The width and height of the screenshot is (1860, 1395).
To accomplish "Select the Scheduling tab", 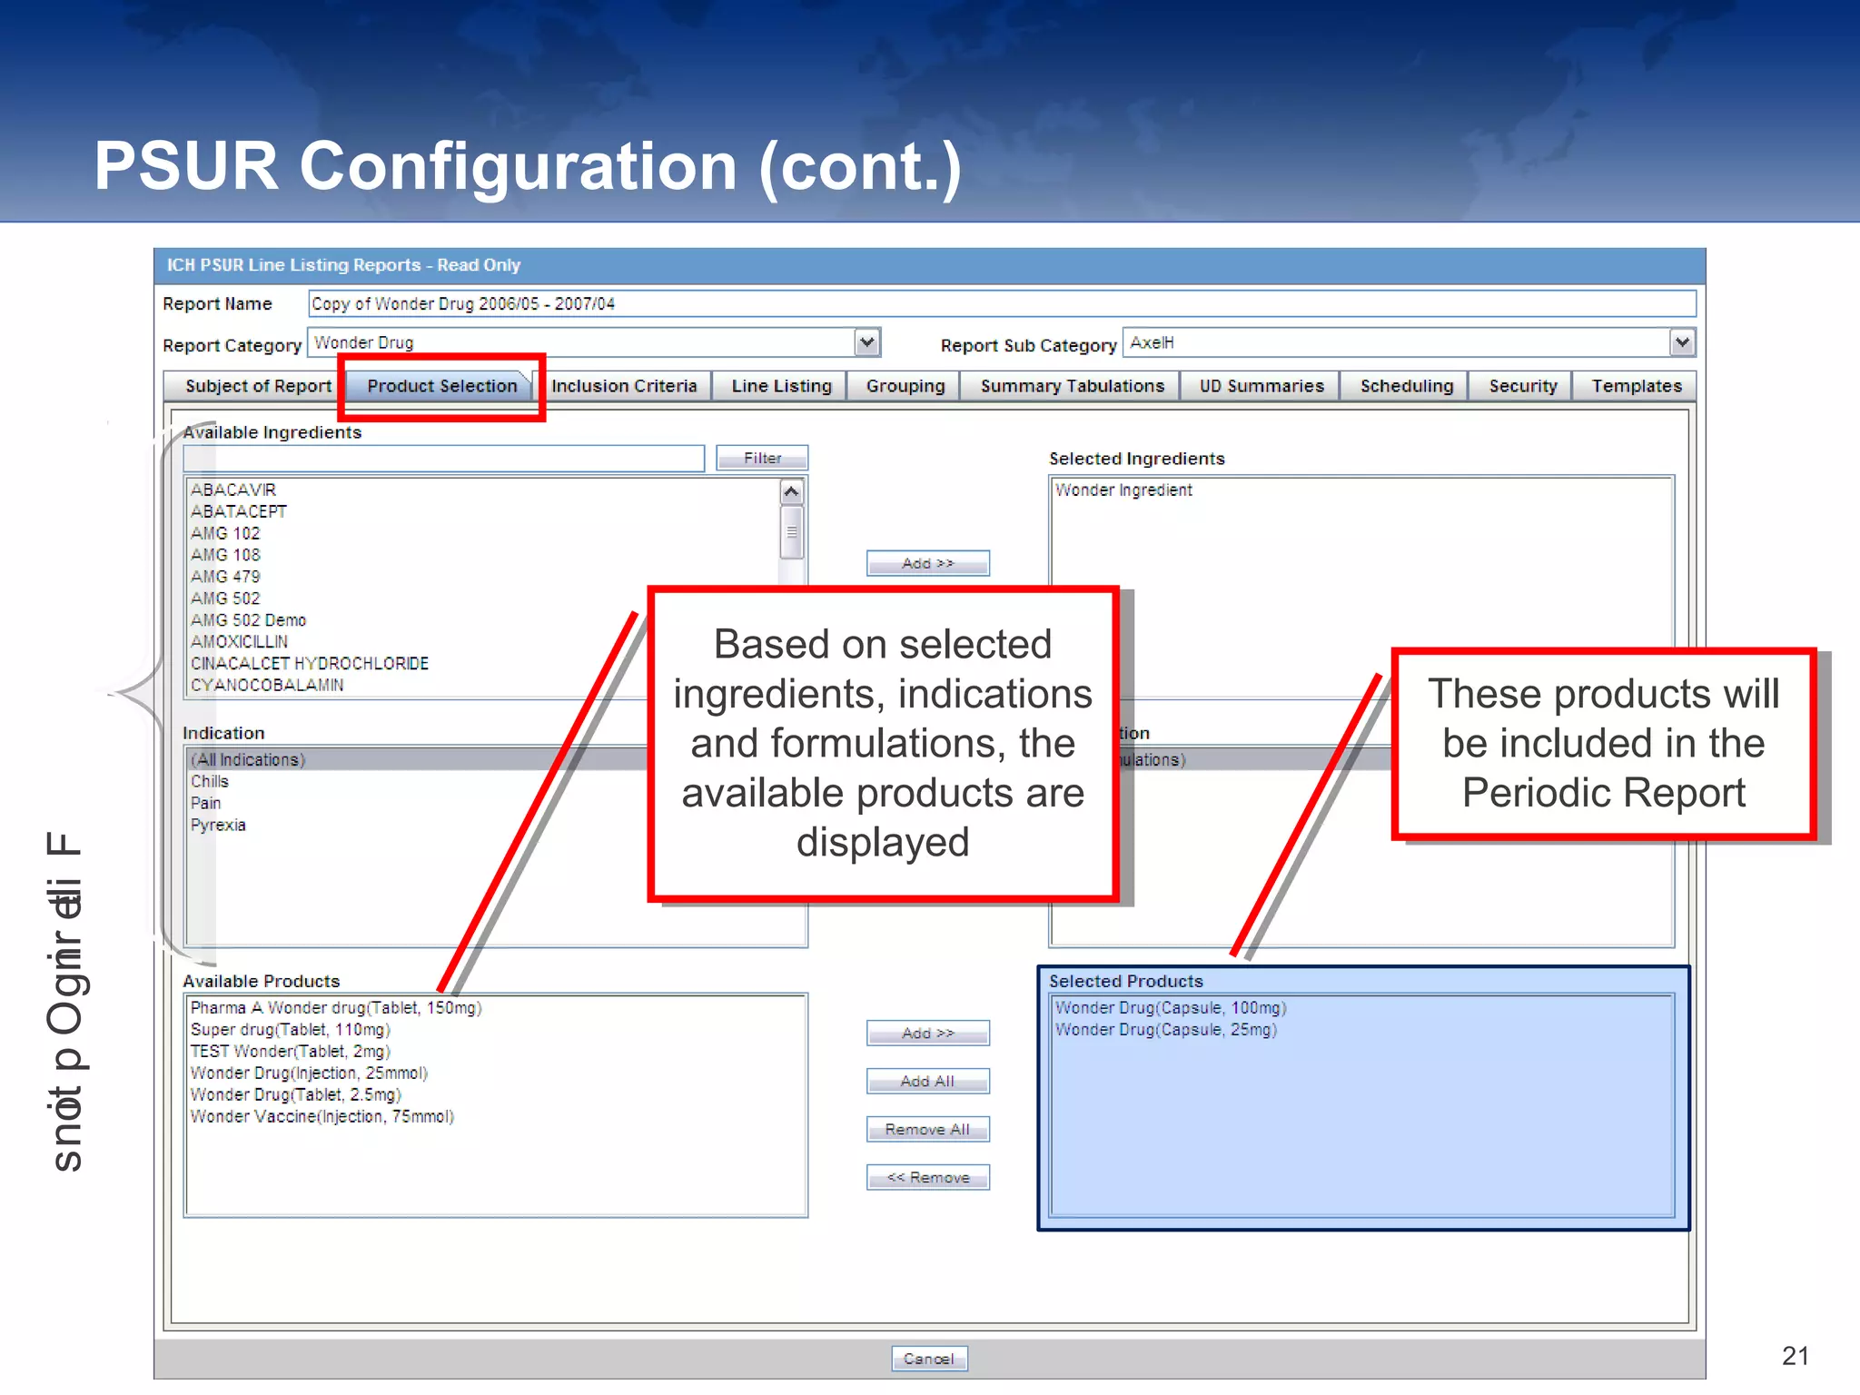I will (x=1406, y=386).
